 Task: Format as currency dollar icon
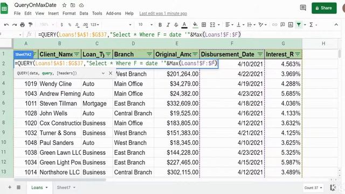point(62,25)
